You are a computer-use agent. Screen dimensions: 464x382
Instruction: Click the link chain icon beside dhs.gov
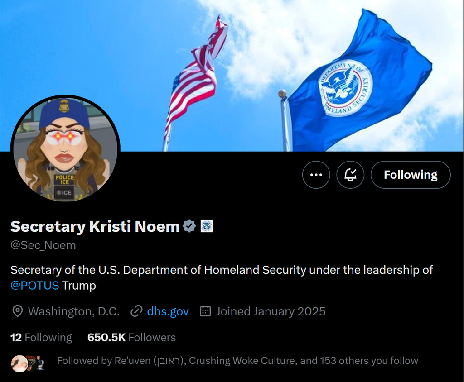pyautogui.click(x=136, y=311)
